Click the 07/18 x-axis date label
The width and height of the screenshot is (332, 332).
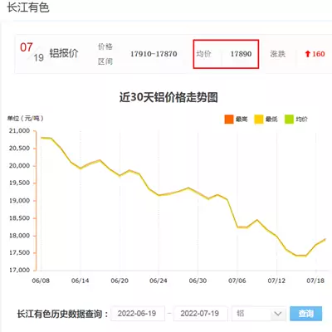(315, 281)
